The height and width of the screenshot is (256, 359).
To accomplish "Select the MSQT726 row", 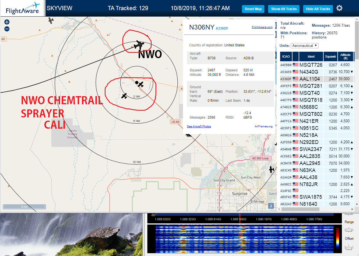I will (317, 65).
